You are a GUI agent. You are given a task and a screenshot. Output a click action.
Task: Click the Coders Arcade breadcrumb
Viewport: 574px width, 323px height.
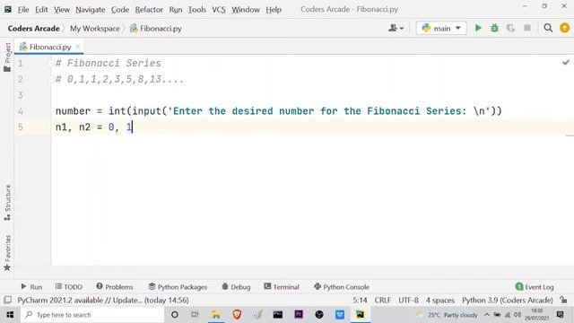coord(34,28)
